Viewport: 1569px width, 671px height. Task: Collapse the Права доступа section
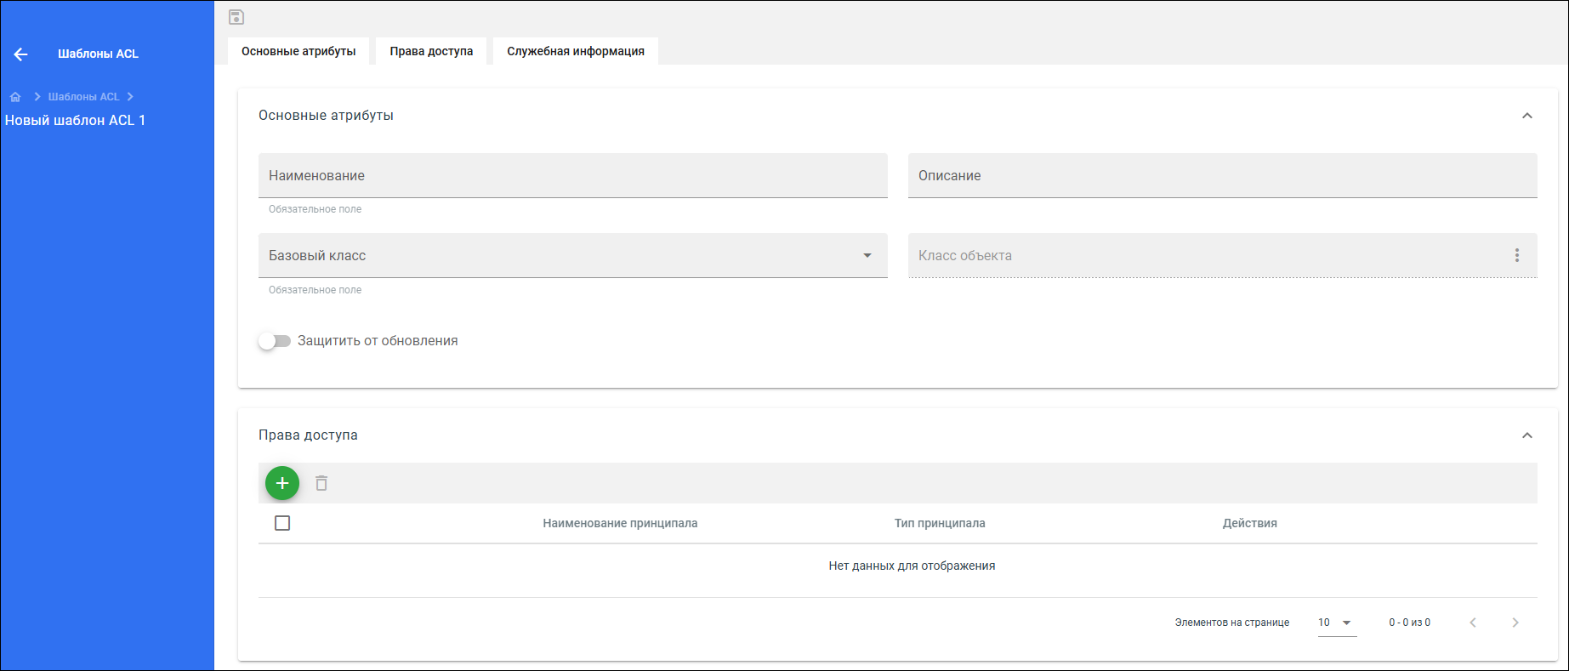click(1527, 435)
